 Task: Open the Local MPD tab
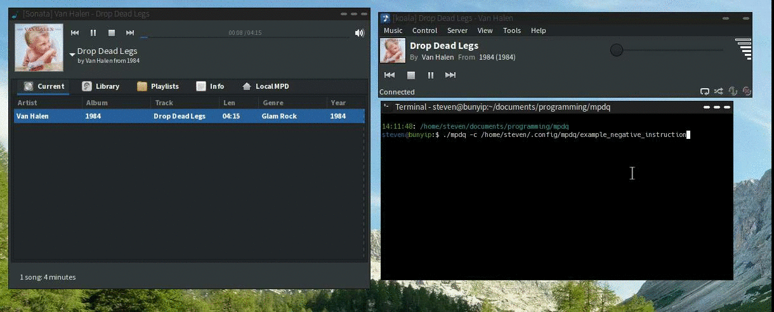point(265,86)
